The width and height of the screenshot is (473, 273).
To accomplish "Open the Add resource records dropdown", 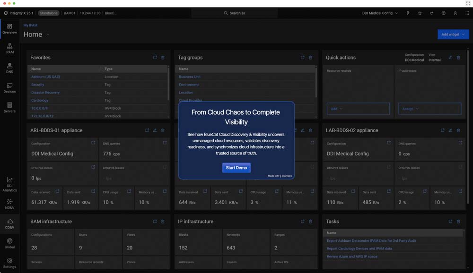I will [358, 109].
